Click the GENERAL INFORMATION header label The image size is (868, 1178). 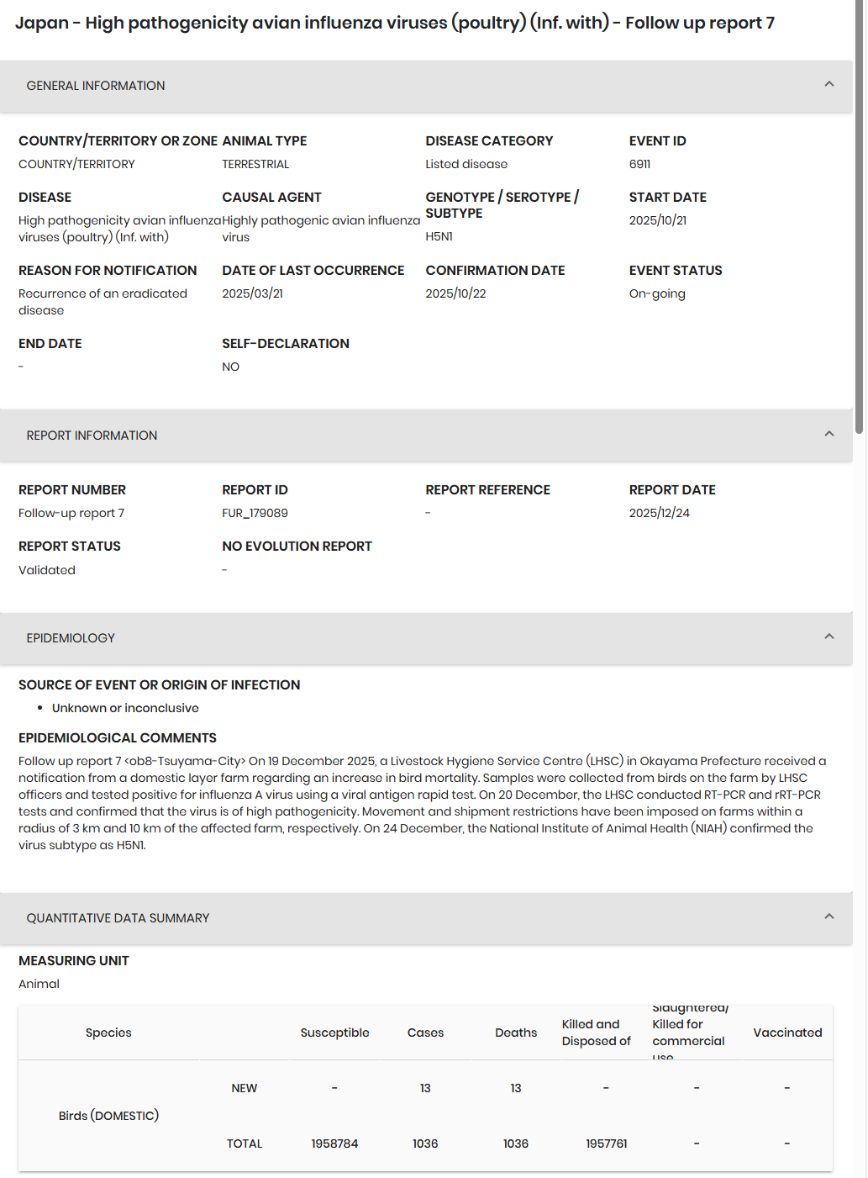click(96, 86)
